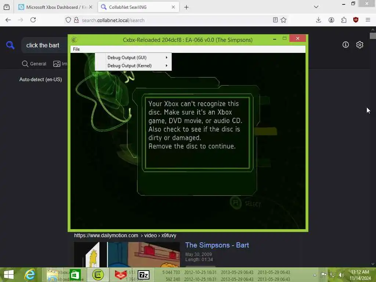The height and width of the screenshot is (282, 376).
Task: Open the uBlock Origin extension icon
Action: (356, 20)
